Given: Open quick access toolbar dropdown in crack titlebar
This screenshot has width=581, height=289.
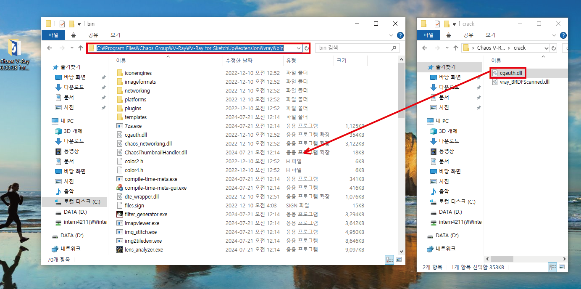Looking at the screenshot, I should (x=455, y=24).
